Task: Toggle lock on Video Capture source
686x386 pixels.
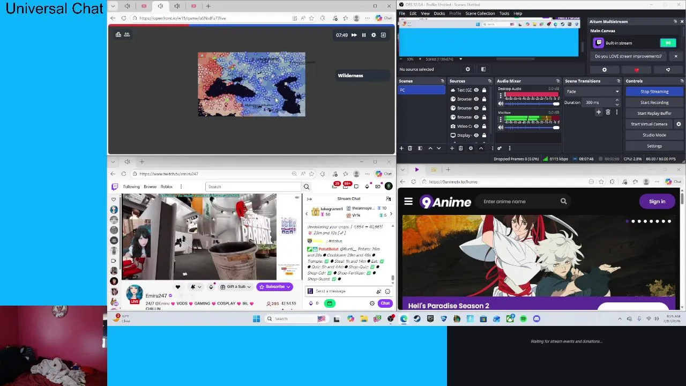Action: click(484, 126)
